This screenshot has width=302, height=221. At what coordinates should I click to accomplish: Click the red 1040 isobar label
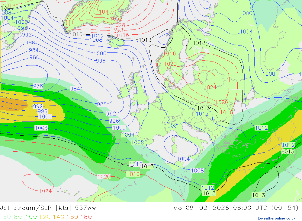[x=105, y=12]
